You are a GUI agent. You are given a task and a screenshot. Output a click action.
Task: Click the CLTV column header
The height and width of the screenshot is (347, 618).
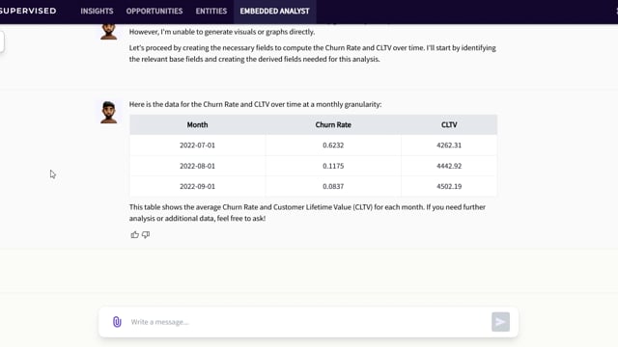[449, 124]
